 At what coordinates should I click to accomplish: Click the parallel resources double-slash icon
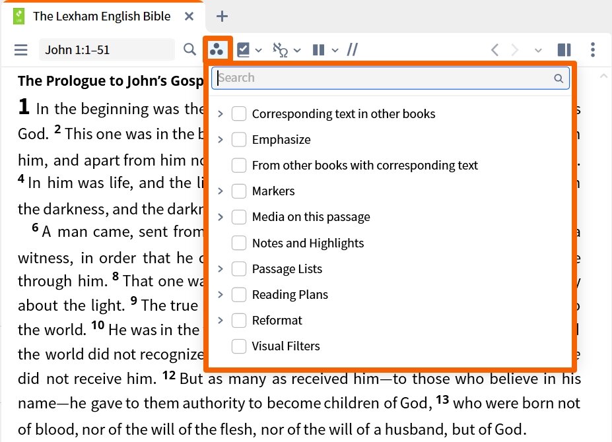pyautogui.click(x=353, y=49)
